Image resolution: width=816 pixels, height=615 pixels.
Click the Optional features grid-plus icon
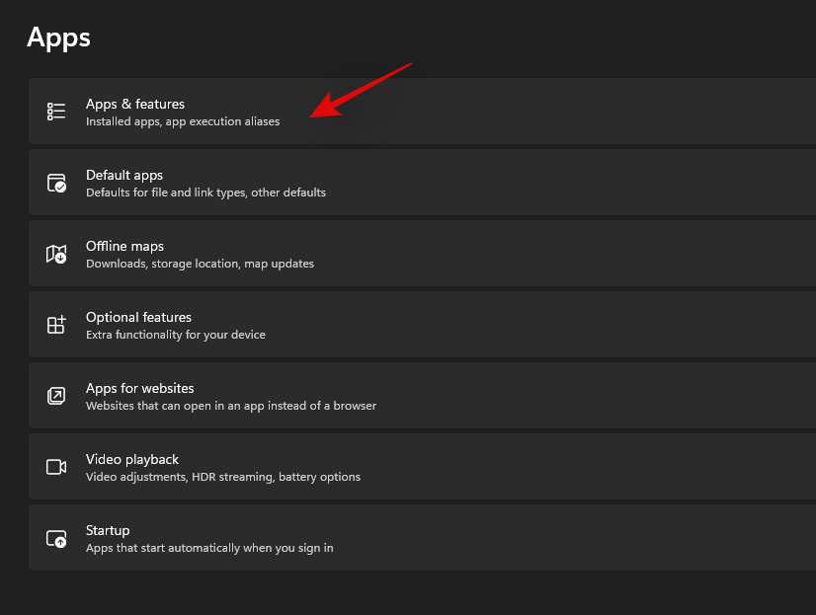(56, 325)
